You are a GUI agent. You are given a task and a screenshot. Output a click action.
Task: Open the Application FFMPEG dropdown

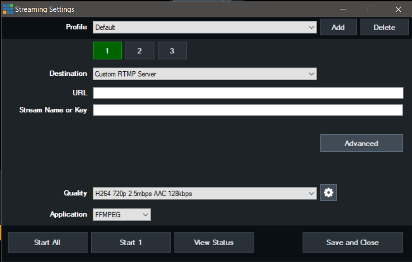(x=122, y=214)
